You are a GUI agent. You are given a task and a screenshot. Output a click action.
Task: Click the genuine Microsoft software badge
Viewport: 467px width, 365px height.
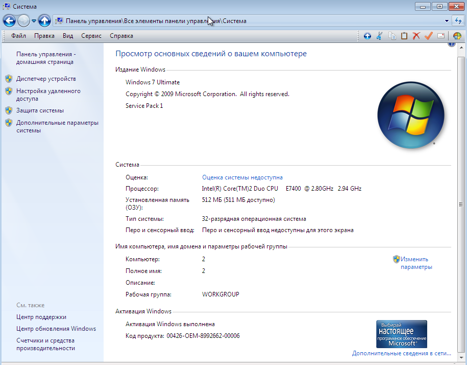[402, 334]
